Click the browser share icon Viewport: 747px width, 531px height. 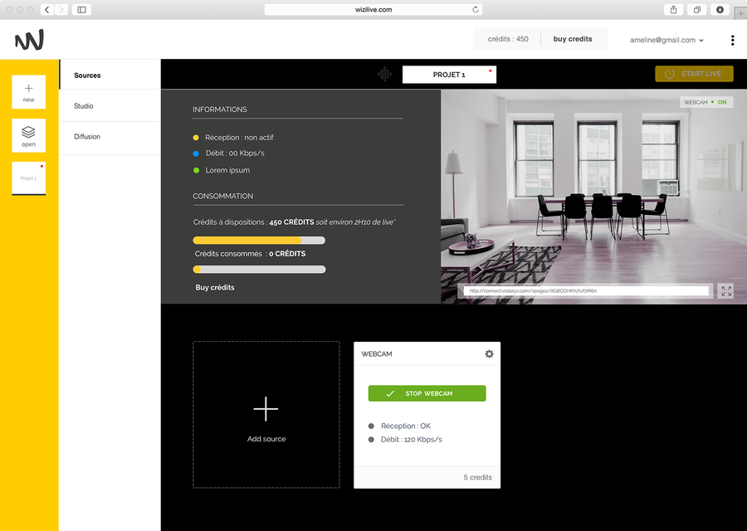coord(673,10)
